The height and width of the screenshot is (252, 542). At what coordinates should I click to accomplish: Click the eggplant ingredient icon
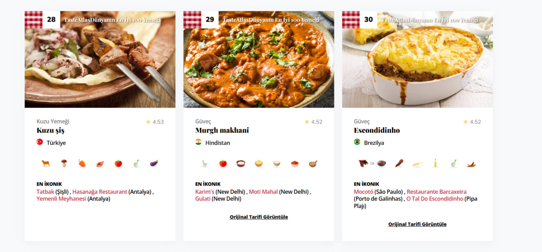[154, 163]
